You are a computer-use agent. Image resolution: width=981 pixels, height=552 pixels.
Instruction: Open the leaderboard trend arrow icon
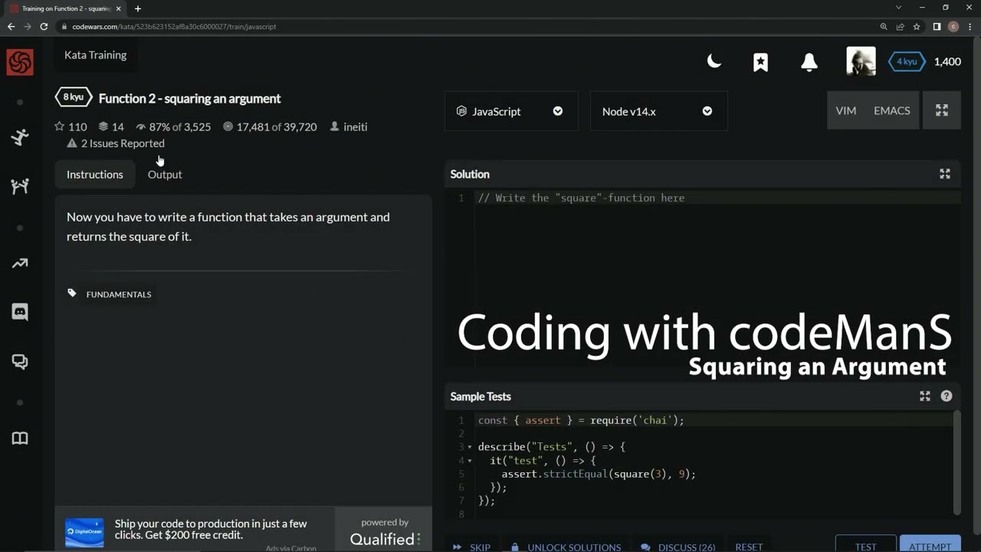click(x=20, y=263)
